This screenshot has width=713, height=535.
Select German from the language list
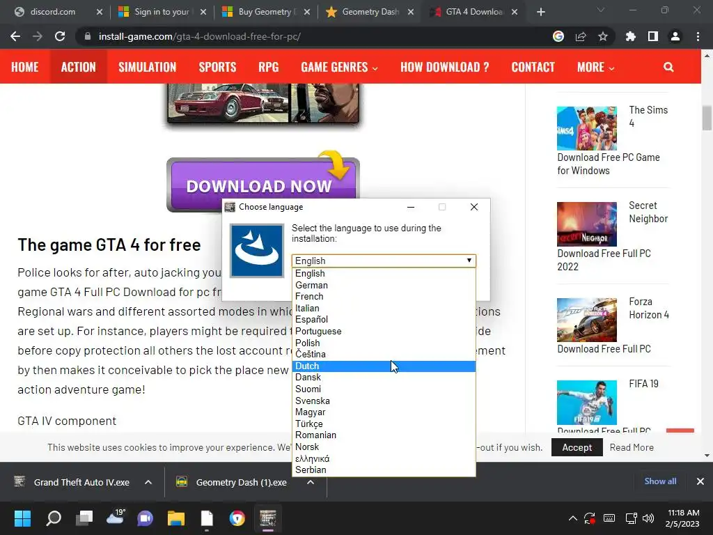click(384, 285)
